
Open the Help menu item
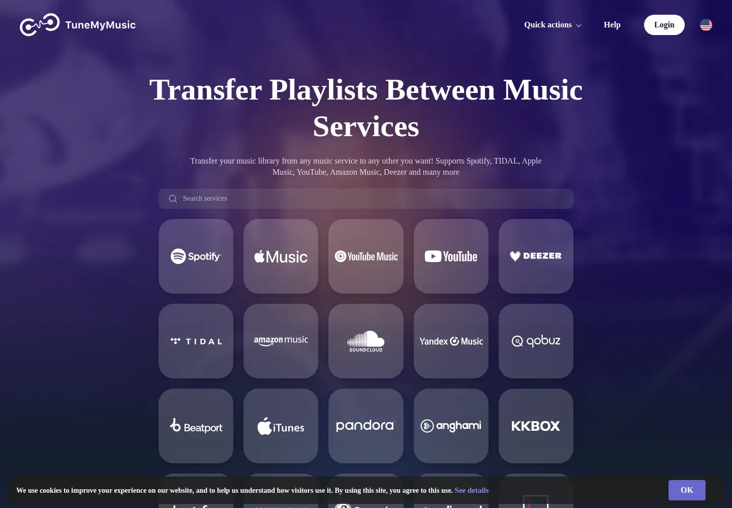(x=612, y=25)
